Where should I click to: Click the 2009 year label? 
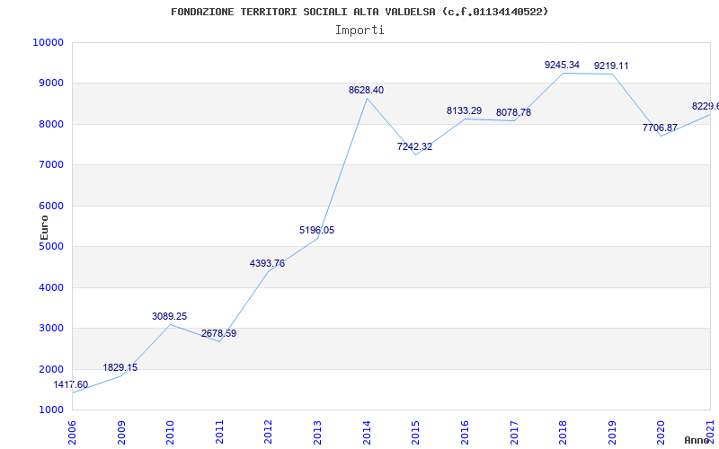point(121,432)
